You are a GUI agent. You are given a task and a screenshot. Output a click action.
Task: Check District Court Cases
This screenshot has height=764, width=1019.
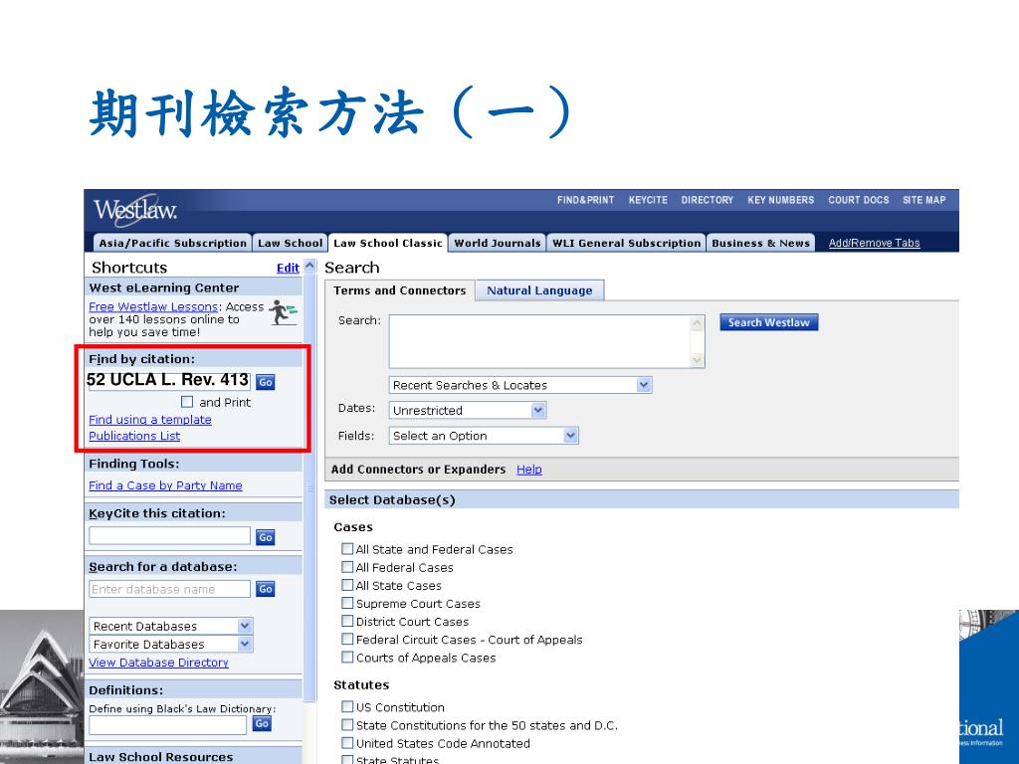point(347,621)
